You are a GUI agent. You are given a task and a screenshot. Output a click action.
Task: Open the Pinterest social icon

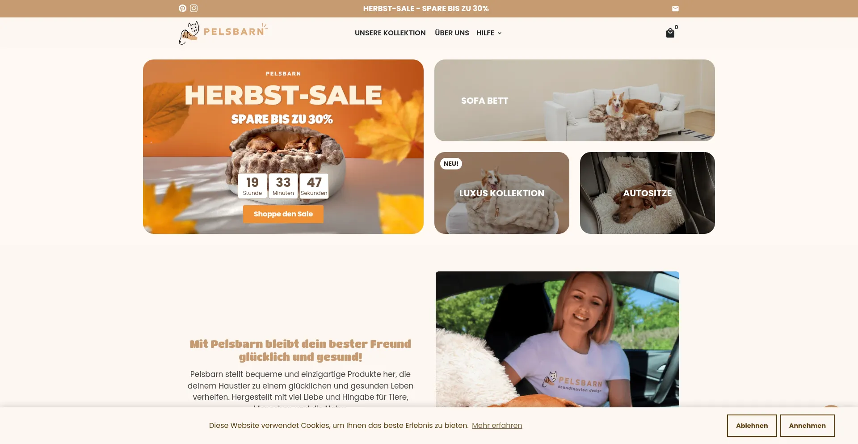click(182, 8)
